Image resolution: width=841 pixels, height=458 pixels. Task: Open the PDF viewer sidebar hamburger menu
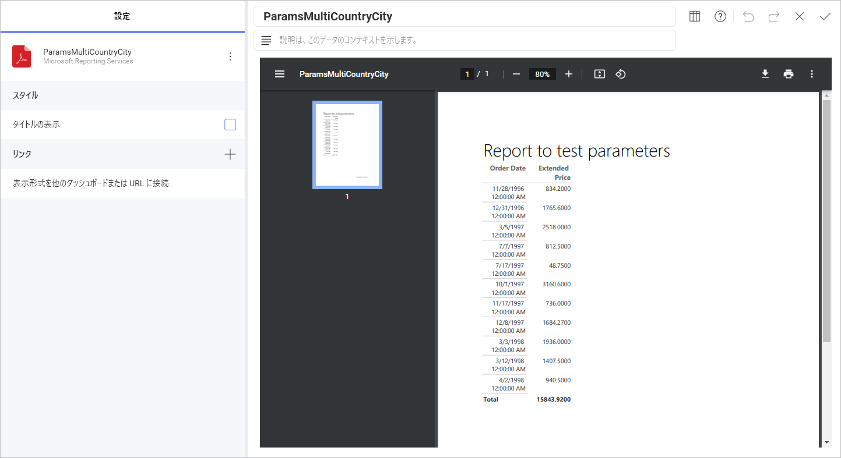tap(280, 74)
